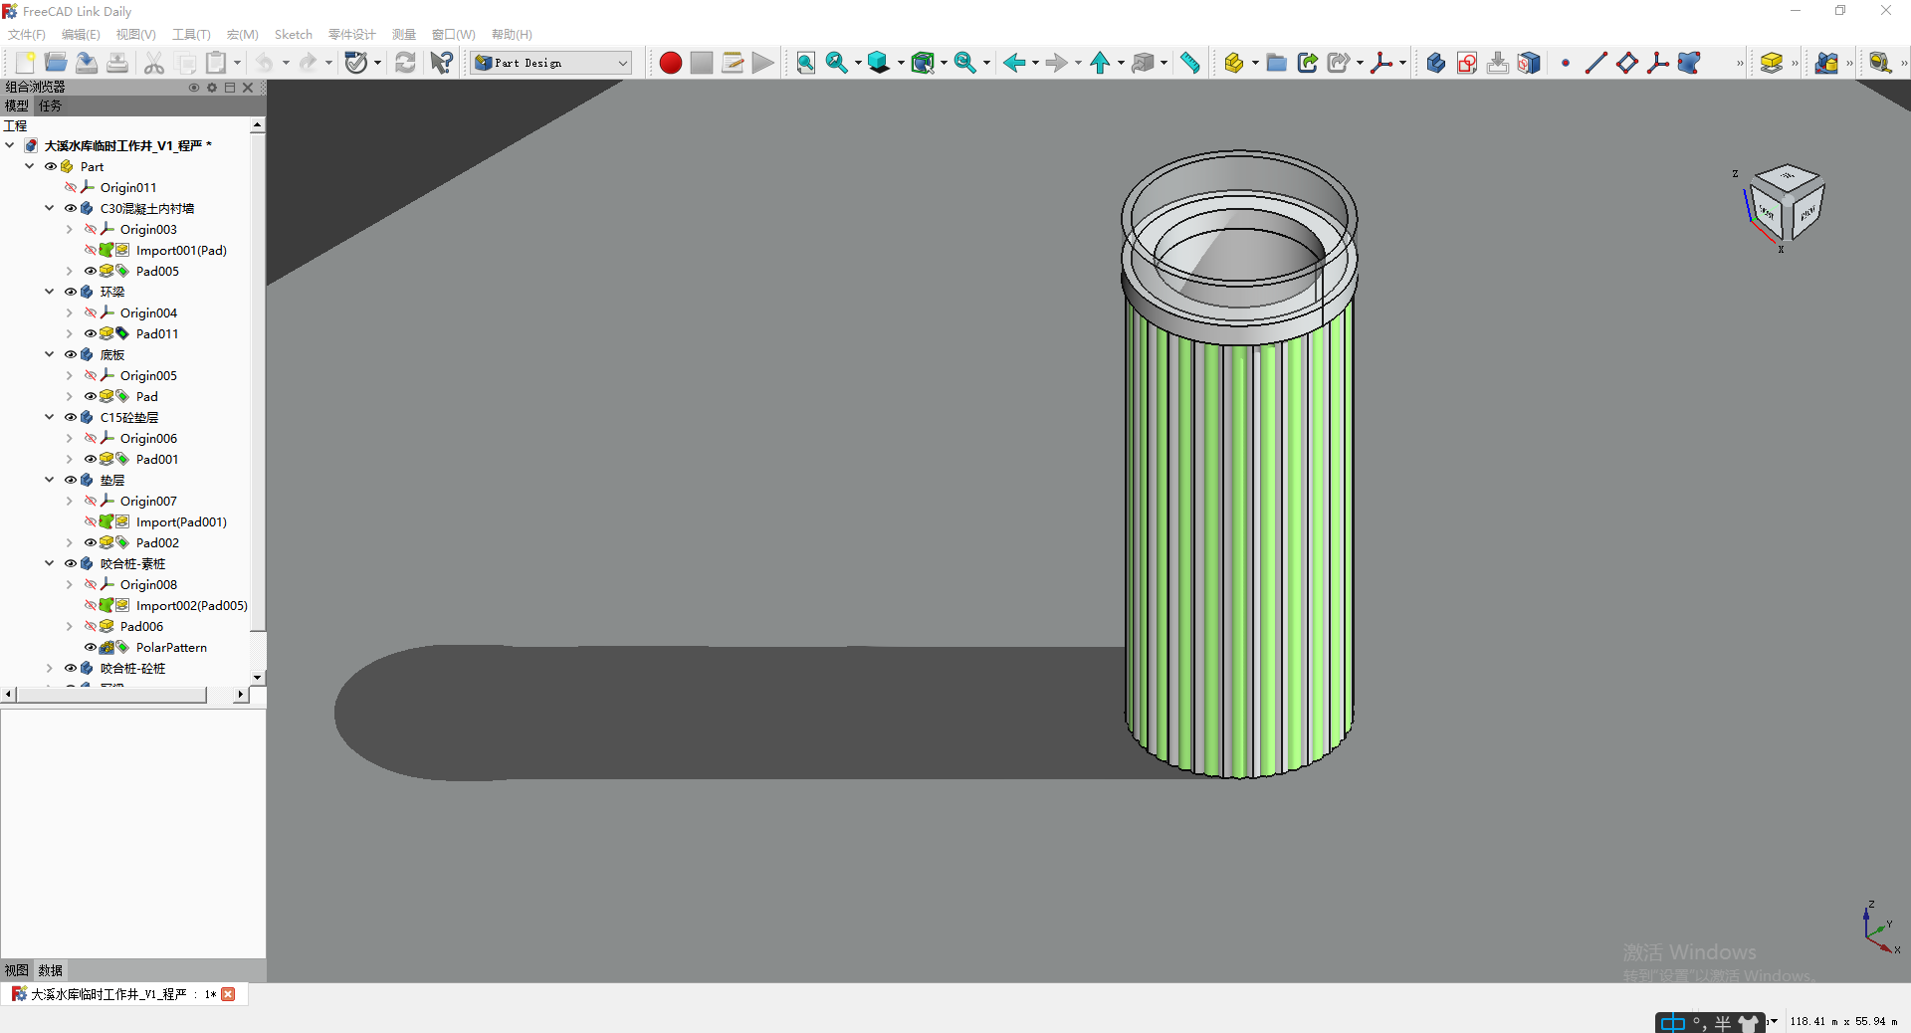
Task: Collapse the C30混凝土内衬墙 tree node
Action: tap(49, 208)
